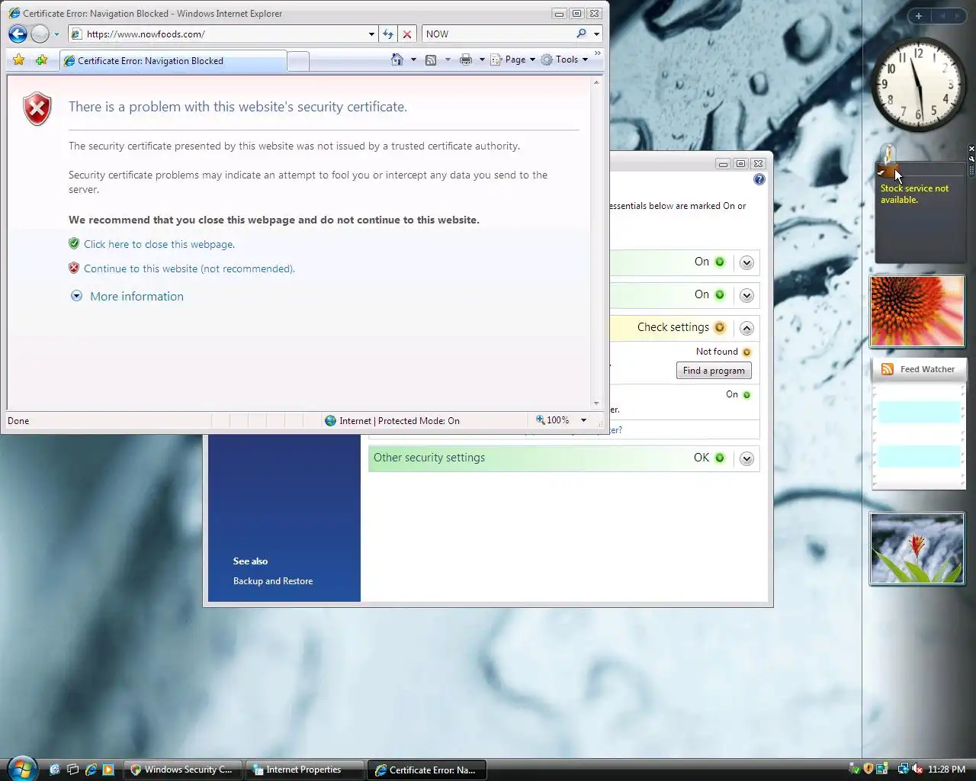Launch Internet Explorer from Quick Launch
Image resolution: width=976 pixels, height=781 pixels.
coord(91,770)
